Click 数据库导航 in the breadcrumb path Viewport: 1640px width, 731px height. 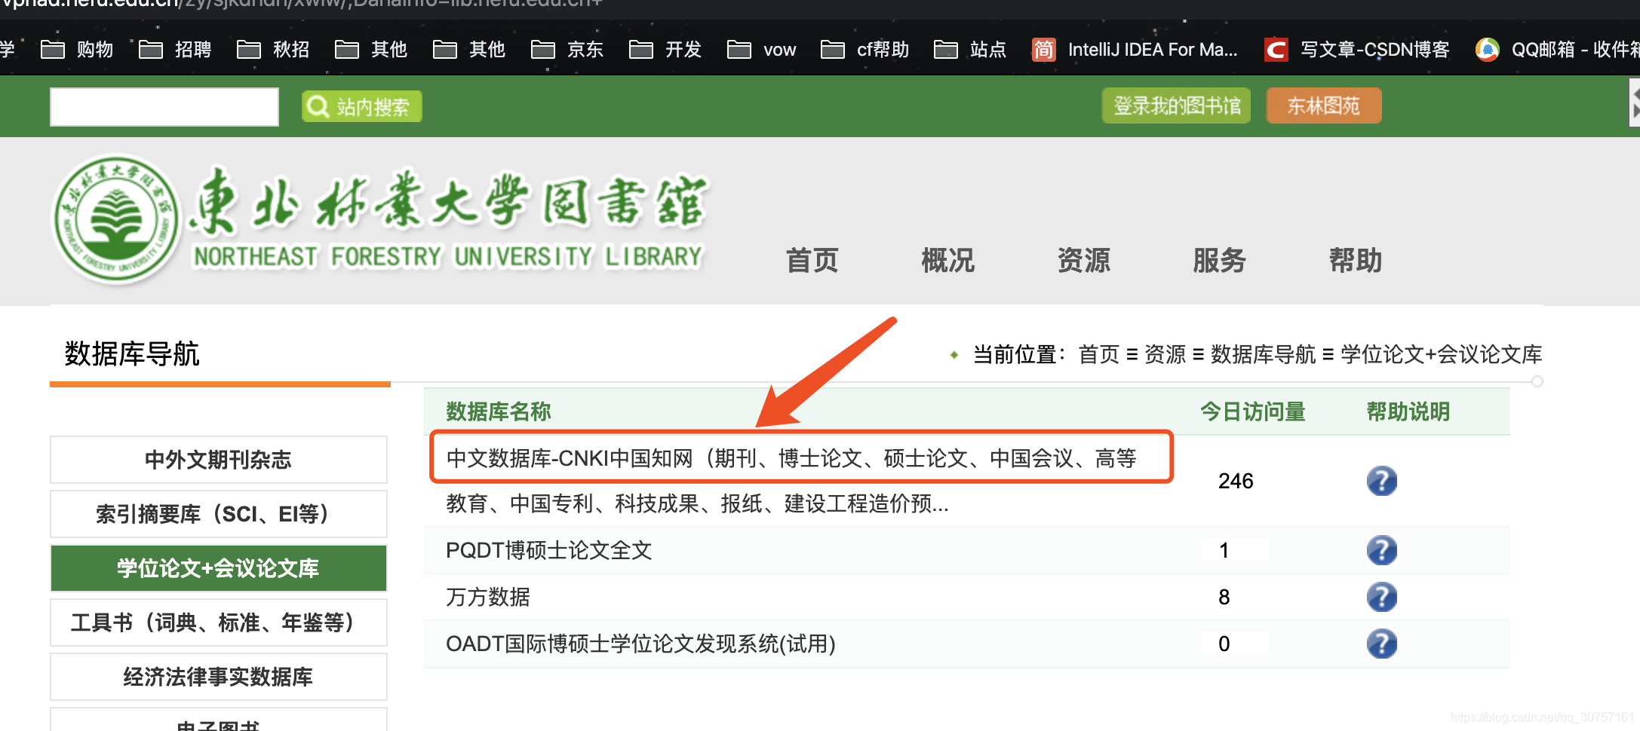tap(1264, 354)
